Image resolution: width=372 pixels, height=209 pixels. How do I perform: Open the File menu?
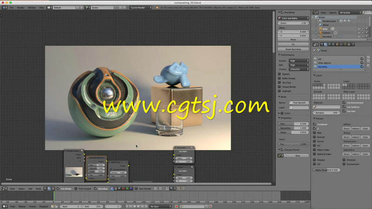[x=11, y=7]
